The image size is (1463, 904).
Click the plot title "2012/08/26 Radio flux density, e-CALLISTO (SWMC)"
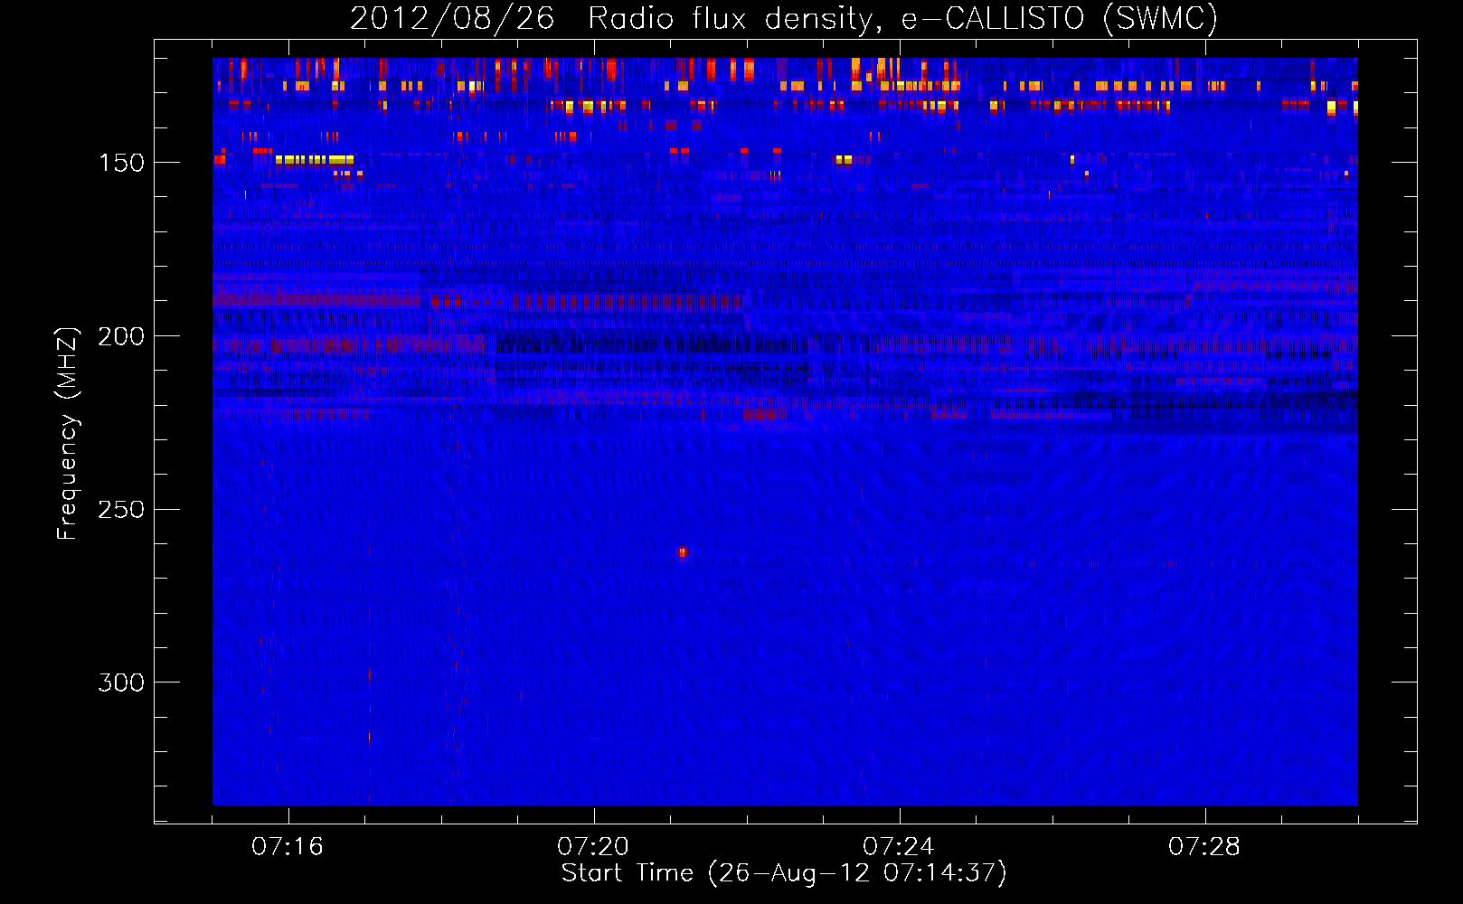coord(784,18)
